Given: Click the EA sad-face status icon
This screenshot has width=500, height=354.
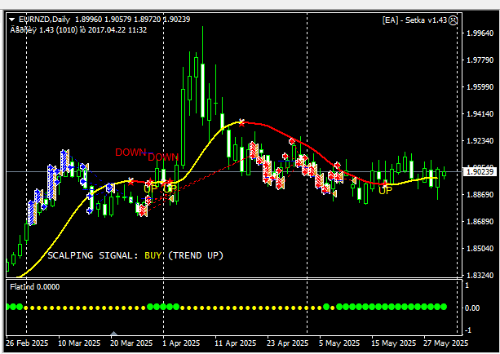Looking at the screenshot, I should tap(454, 20).
